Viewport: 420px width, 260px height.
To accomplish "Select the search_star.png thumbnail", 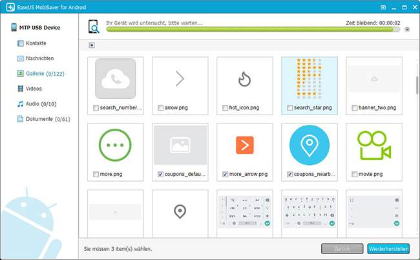I will pos(310,80).
